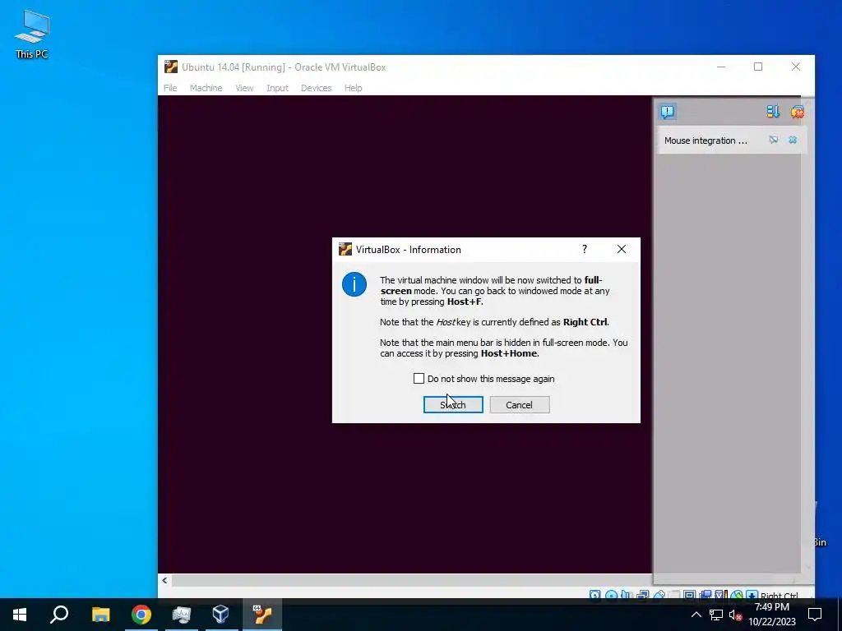This screenshot has width=842, height=631.
Task: Open the Input menu
Action: (x=278, y=88)
